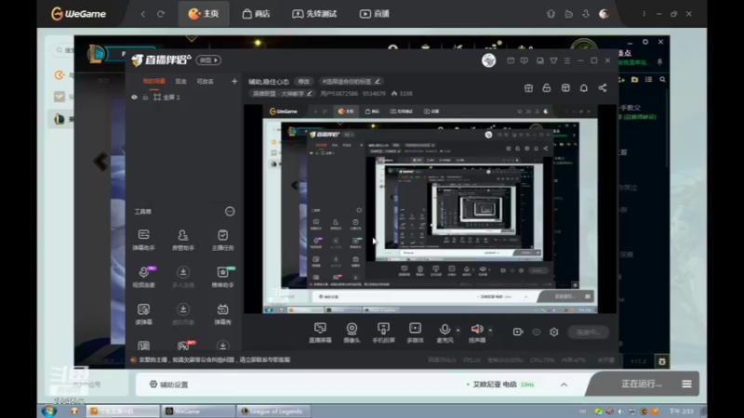The image size is (744, 418).
Task: Click the WeGame user avatar at top right
Action: pos(604,14)
